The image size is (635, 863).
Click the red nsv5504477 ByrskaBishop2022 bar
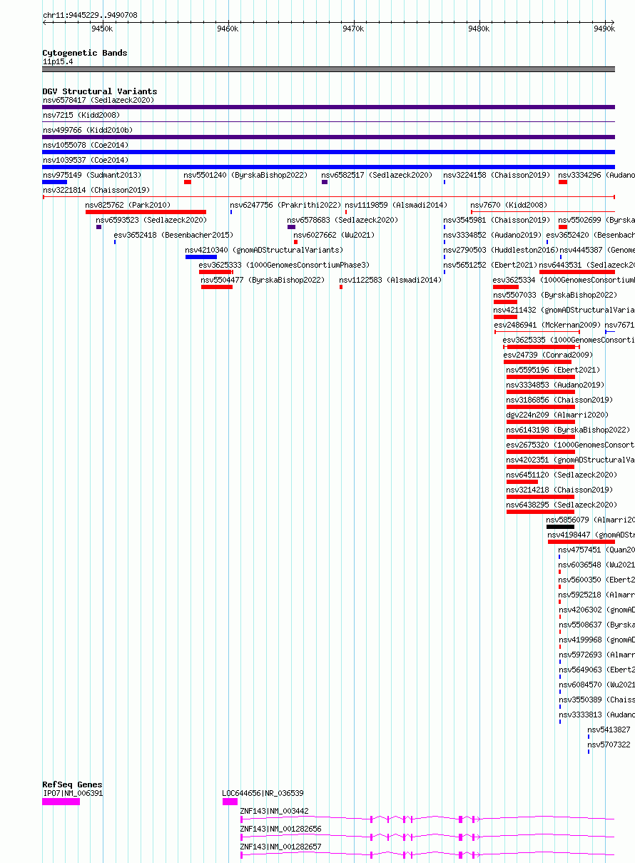(x=217, y=287)
